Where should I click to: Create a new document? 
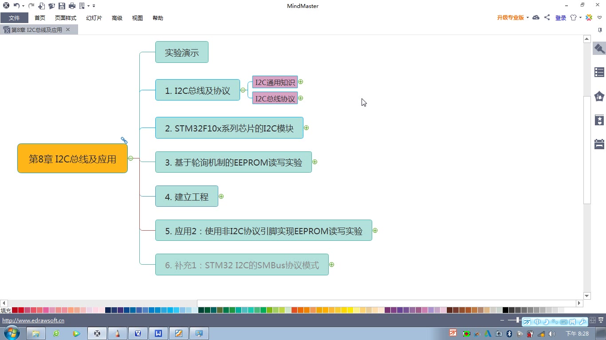click(x=41, y=6)
